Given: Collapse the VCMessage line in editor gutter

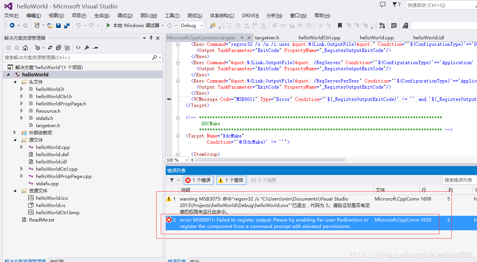Looking at the screenshot, I should click(169, 99).
